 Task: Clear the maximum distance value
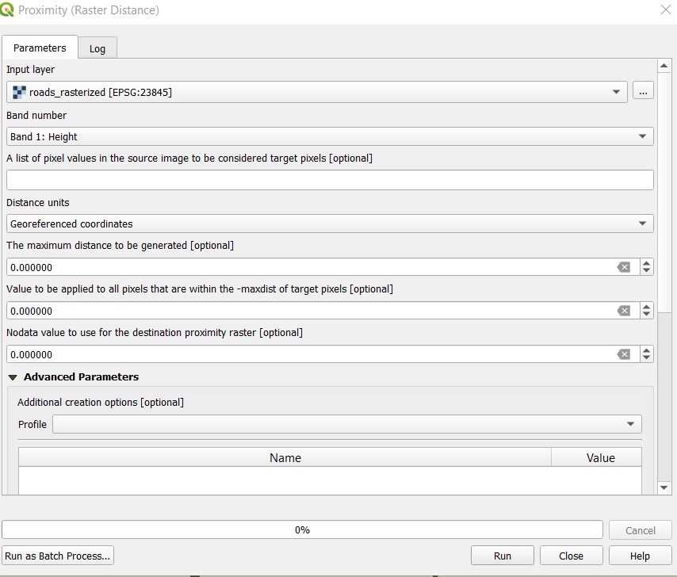[x=624, y=267]
